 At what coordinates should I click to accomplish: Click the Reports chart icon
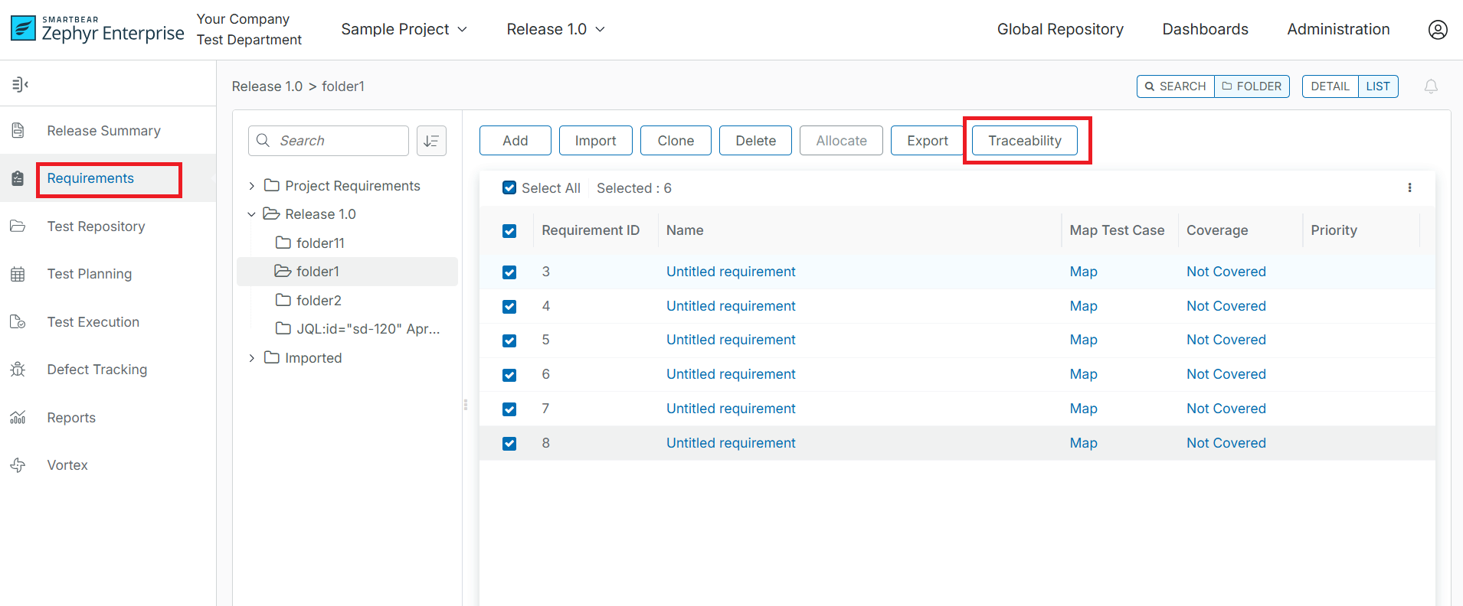18,418
